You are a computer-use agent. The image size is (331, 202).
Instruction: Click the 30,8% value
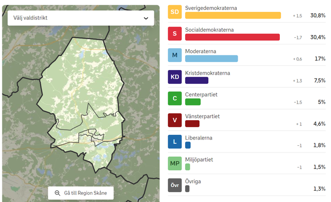pos(318,16)
